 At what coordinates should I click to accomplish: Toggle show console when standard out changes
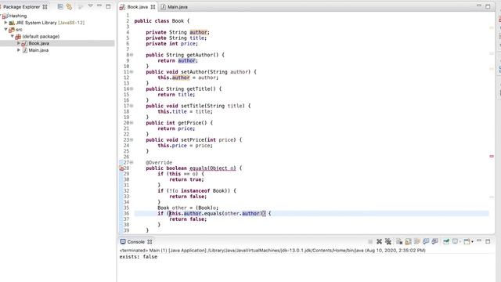pyautogui.click(x=426, y=242)
